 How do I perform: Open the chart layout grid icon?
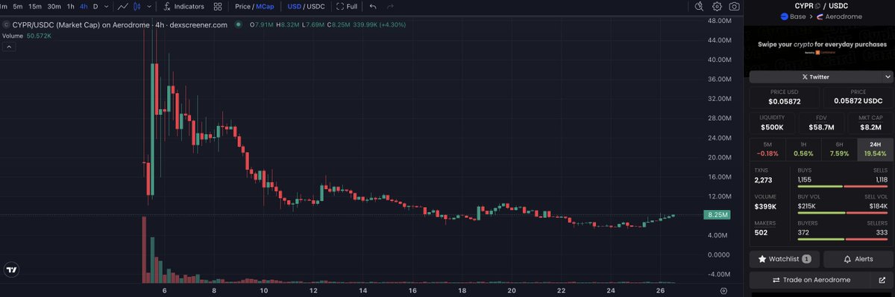[218, 6]
